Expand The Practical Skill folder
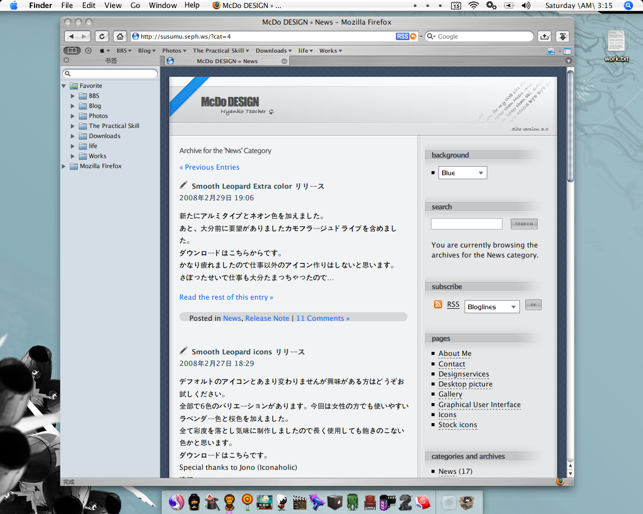 (72, 126)
